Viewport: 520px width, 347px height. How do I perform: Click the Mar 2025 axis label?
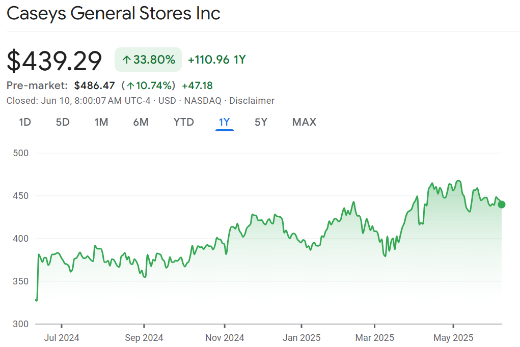pyautogui.click(x=374, y=337)
